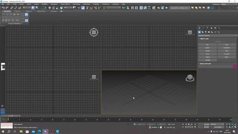Open the Standard Primitives dropdown
The image size is (238, 134).
pos(217,36)
